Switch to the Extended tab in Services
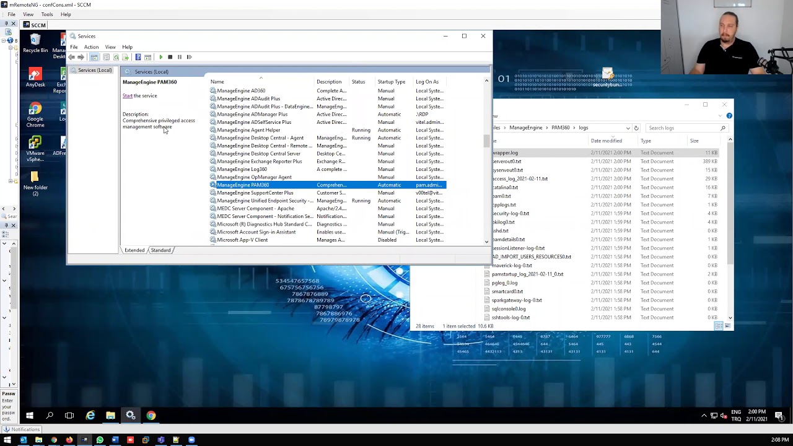This screenshot has height=446, width=793. pyautogui.click(x=134, y=250)
